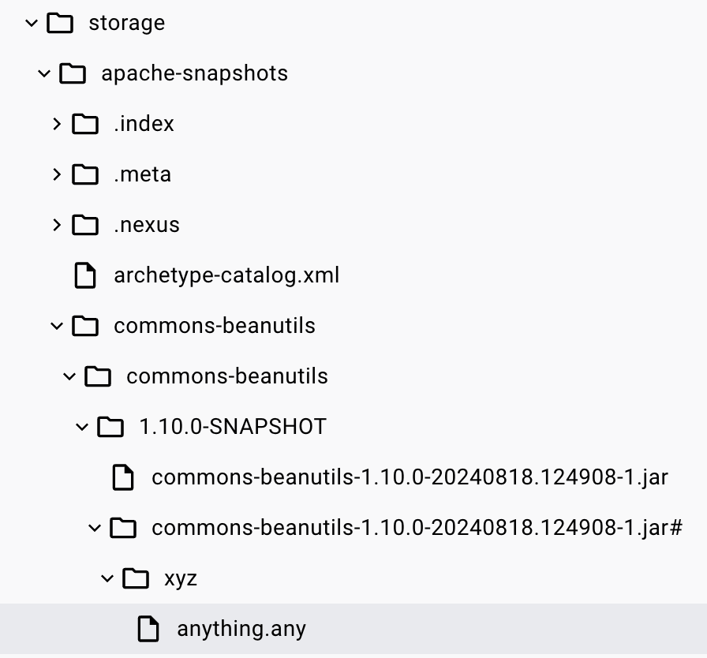Click the xyz folder icon
Viewport: 707px width, 658px height.
(136, 578)
